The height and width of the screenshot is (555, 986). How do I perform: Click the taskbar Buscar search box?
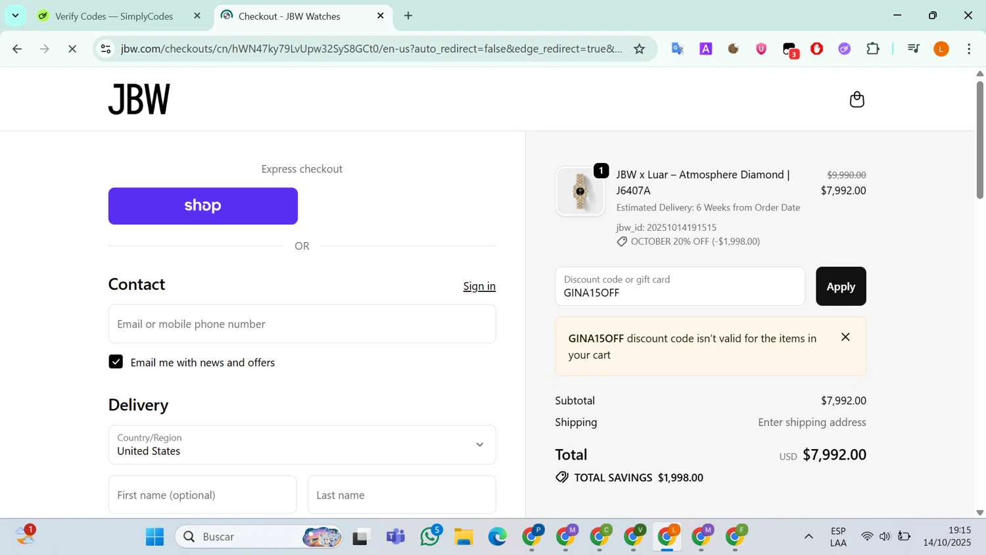pyautogui.click(x=260, y=537)
